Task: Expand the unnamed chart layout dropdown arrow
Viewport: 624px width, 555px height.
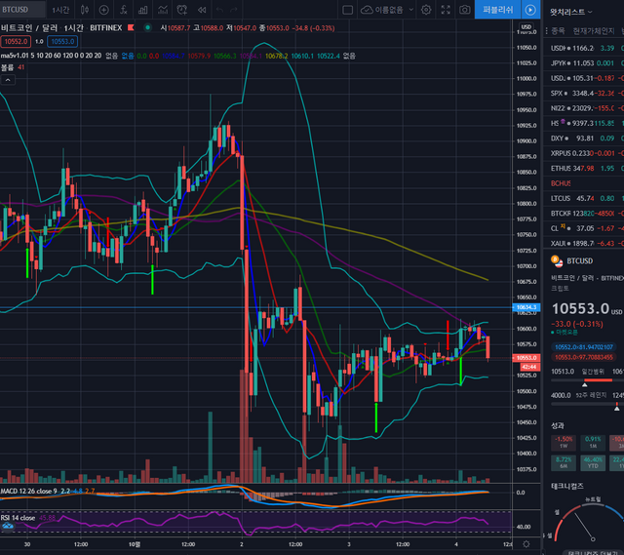Action: (411, 10)
